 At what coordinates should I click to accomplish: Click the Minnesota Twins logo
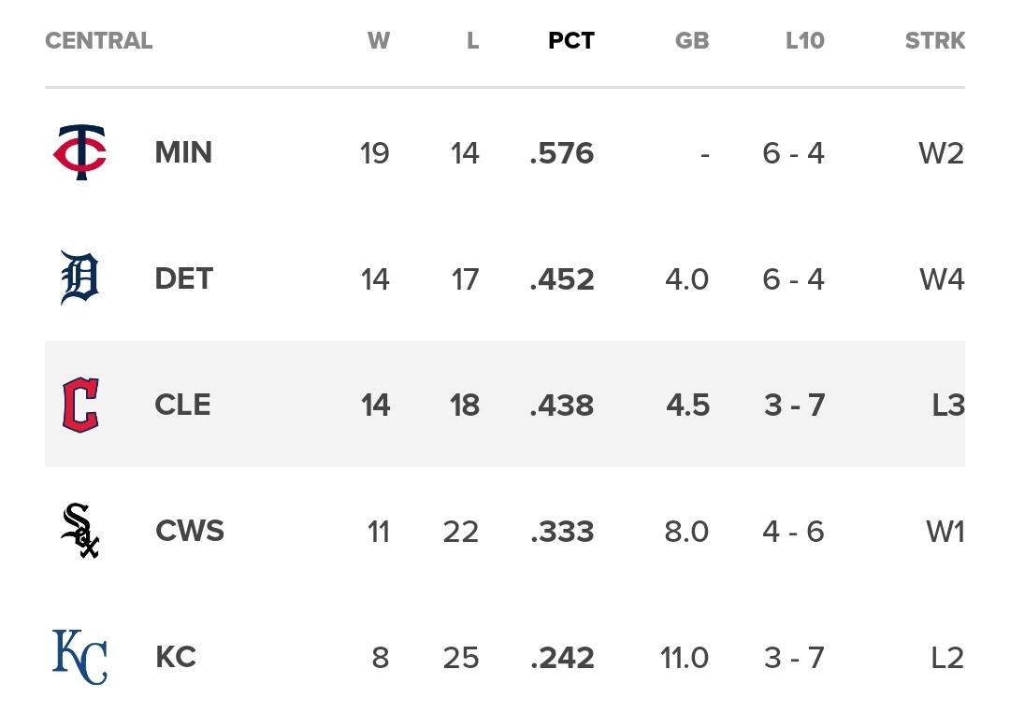click(x=79, y=153)
